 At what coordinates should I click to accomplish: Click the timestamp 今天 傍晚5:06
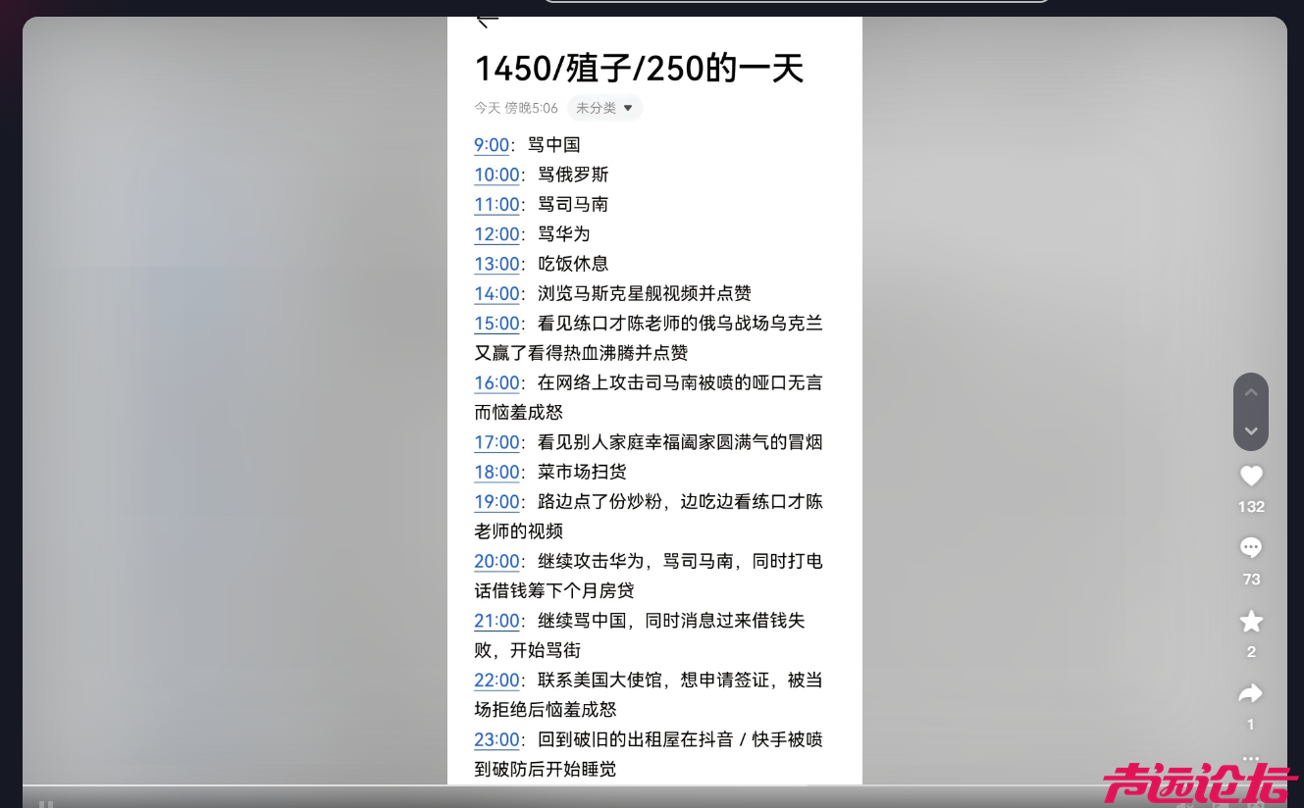[x=516, y=108]
